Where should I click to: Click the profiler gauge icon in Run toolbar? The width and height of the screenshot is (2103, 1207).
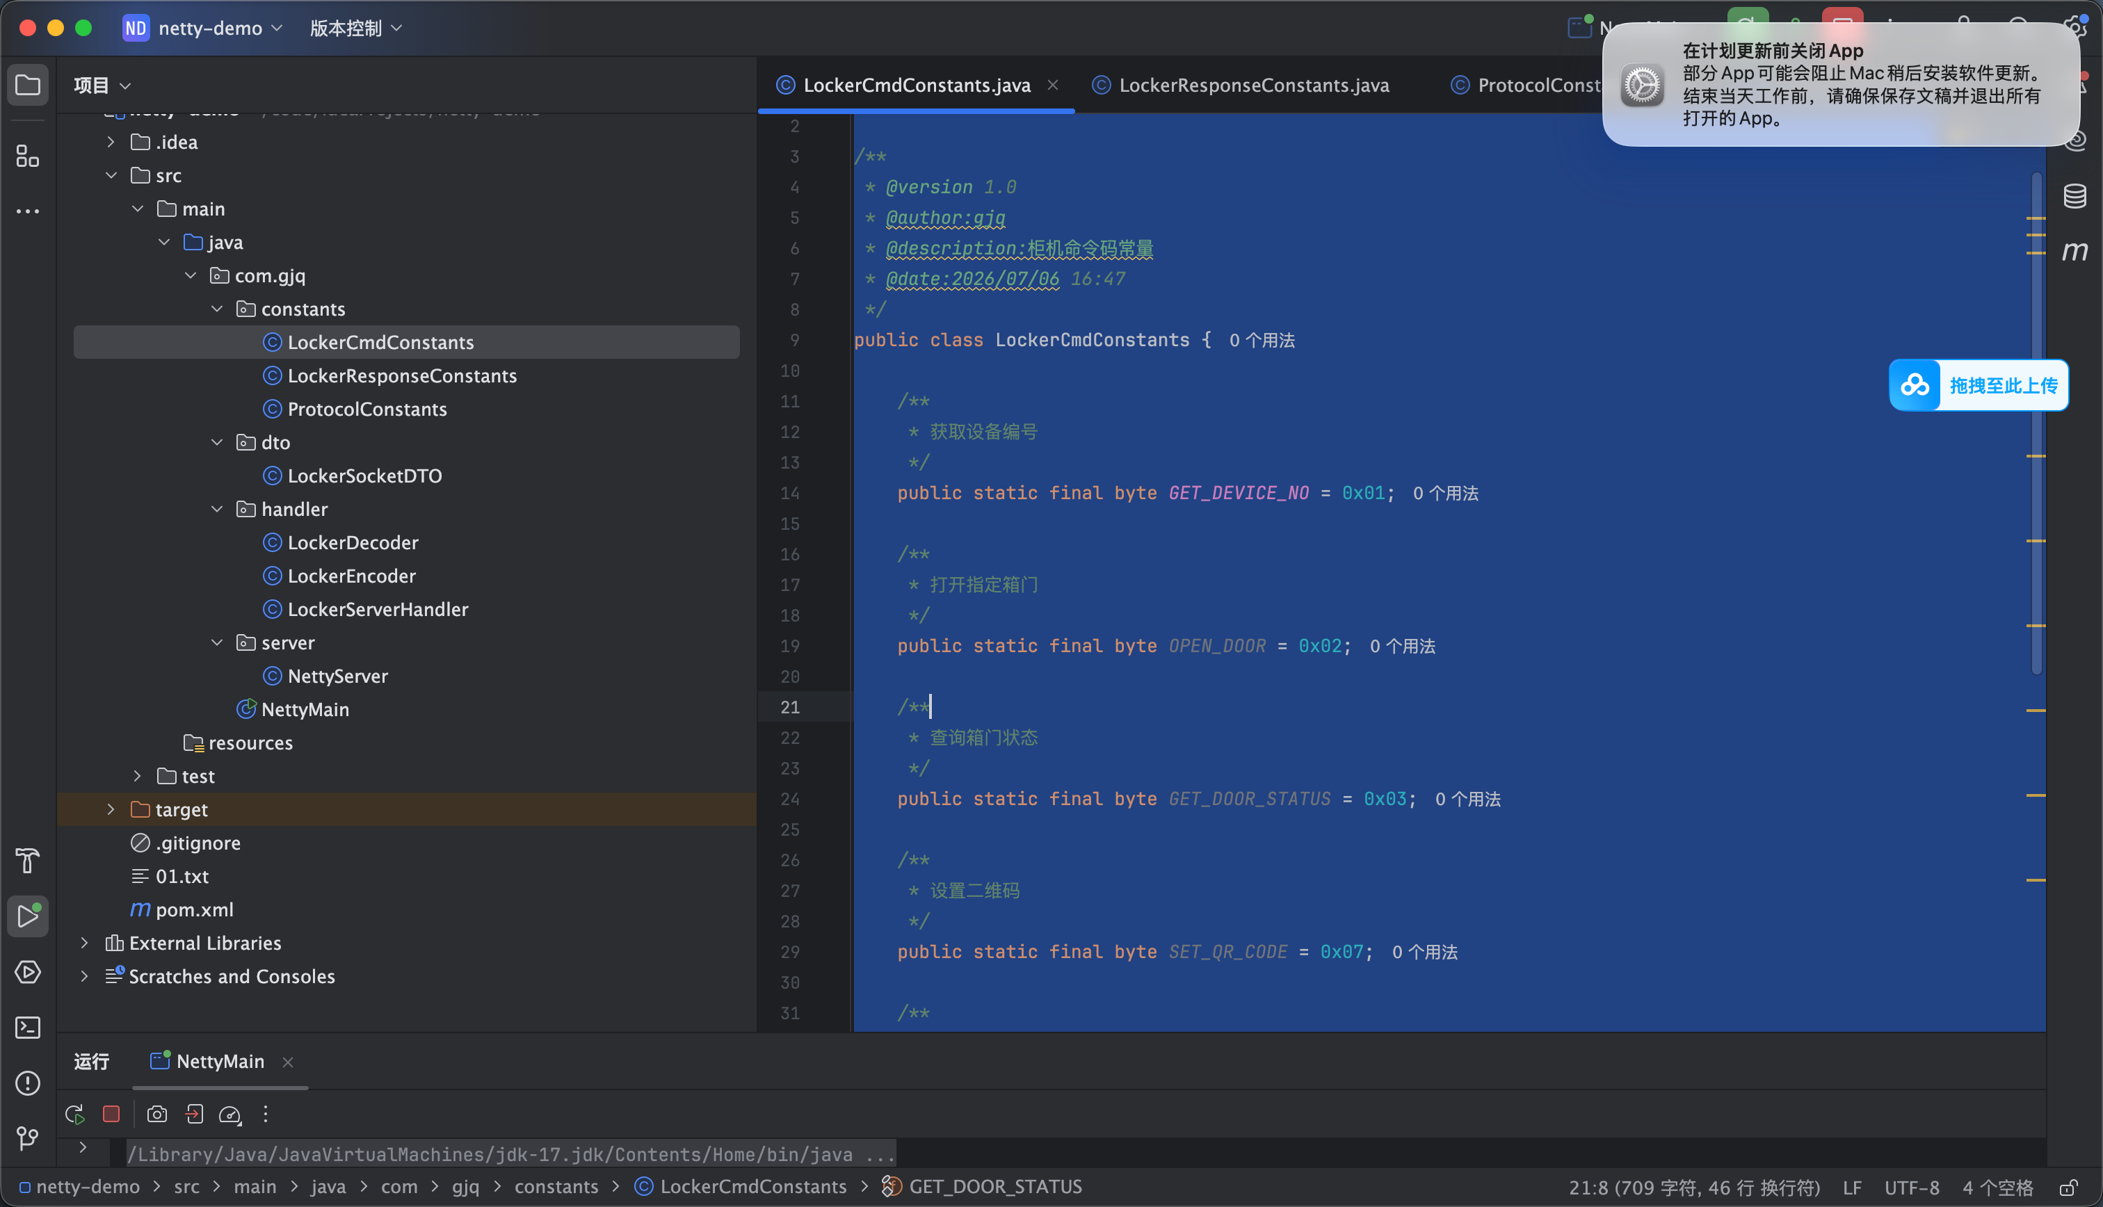pos(229,1114)
